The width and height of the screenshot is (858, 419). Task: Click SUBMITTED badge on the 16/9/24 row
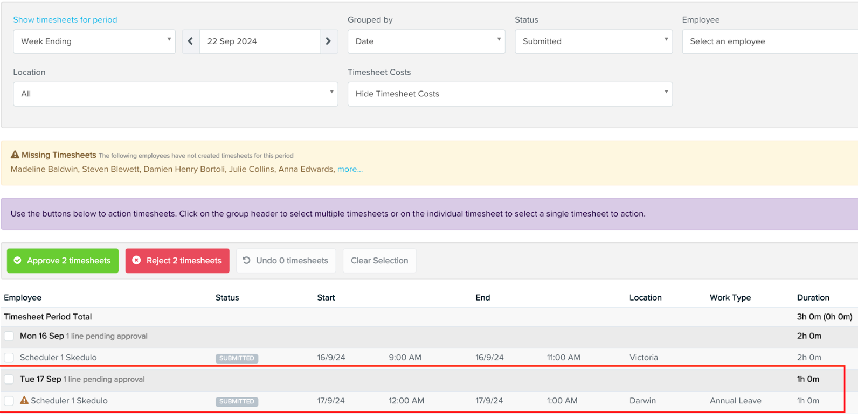(x=237, y=358)
